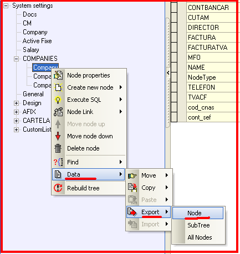
Task: Choose Move node down menu entry
Action: 89,136
